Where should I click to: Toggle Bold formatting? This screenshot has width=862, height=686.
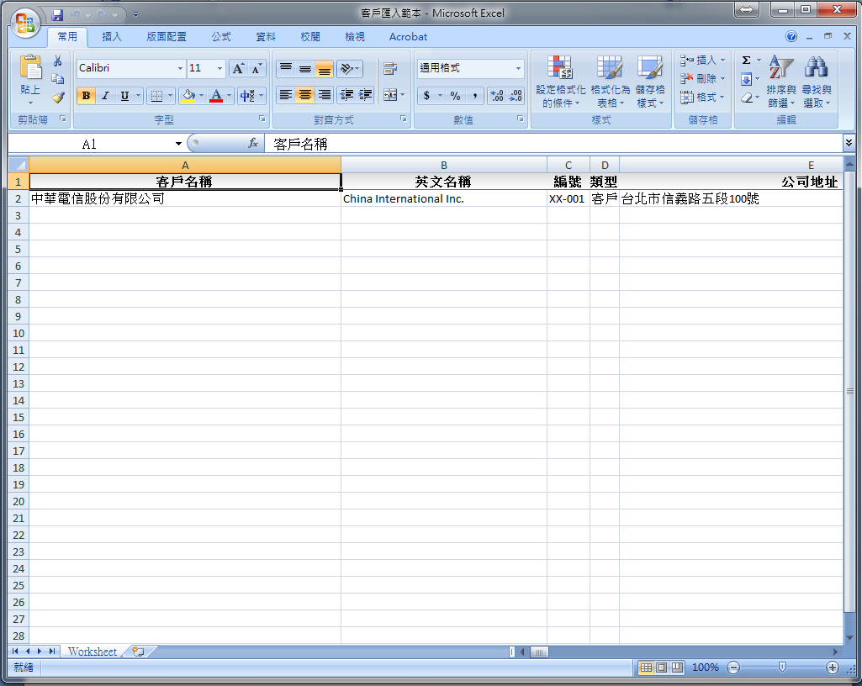point(86,96)
